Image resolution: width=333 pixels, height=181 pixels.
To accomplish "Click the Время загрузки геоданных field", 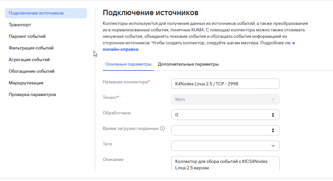I will [225, 130].
